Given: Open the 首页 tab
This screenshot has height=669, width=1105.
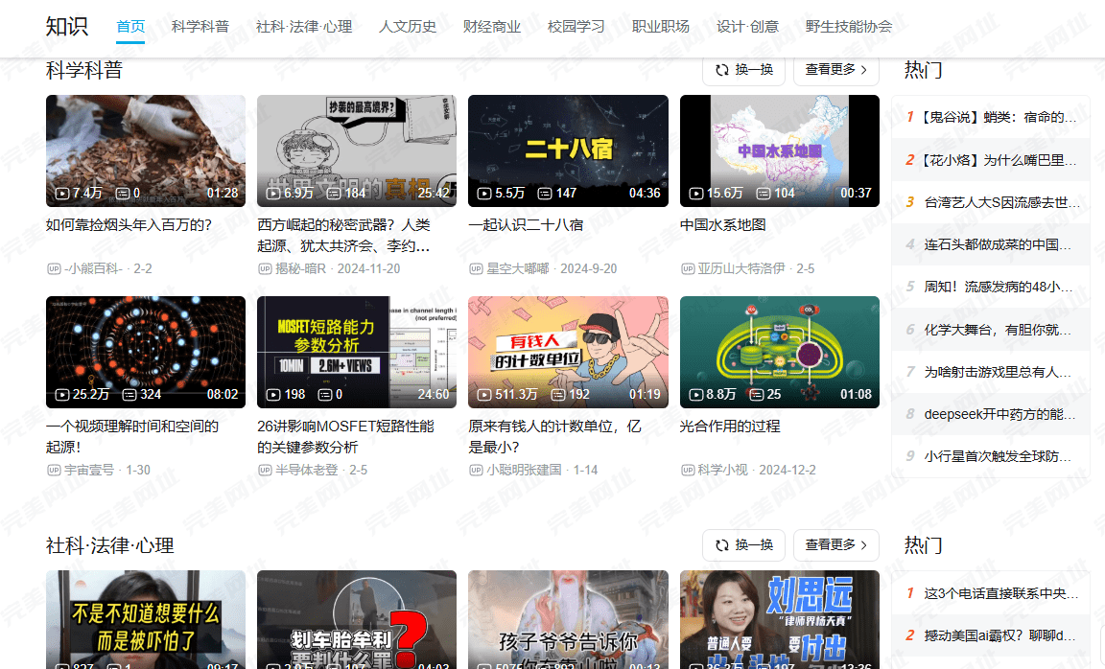Looking at the screenshot, I should coord(130,27).
